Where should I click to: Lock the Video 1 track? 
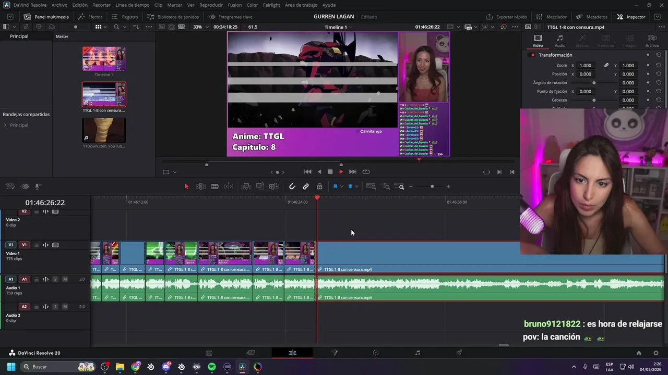click(37, 245)
